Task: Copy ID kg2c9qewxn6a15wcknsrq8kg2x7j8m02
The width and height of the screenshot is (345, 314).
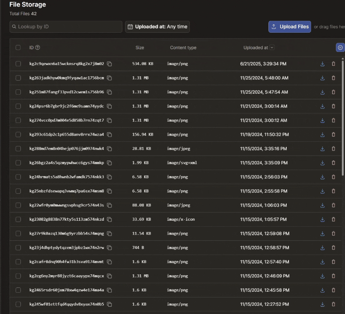Action: (x=109, y=64)
